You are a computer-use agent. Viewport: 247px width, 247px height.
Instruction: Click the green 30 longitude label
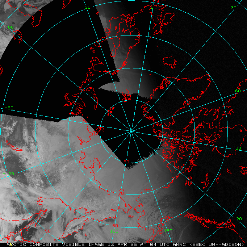(234, 8)
